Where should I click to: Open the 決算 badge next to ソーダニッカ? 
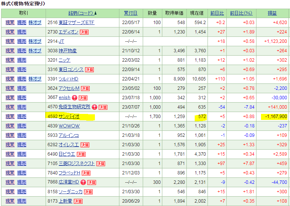(88, 192)
